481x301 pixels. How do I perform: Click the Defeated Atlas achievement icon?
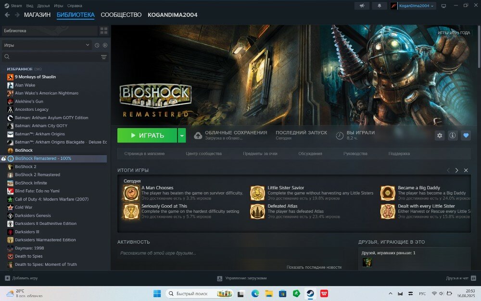click(x=257, y=211)
